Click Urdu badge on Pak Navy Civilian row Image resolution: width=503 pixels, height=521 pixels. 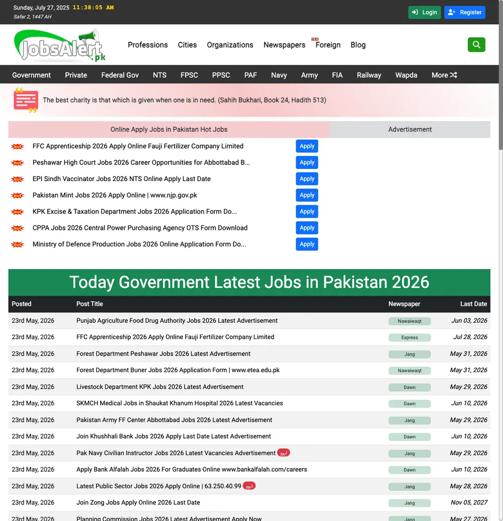coord(283,453)
